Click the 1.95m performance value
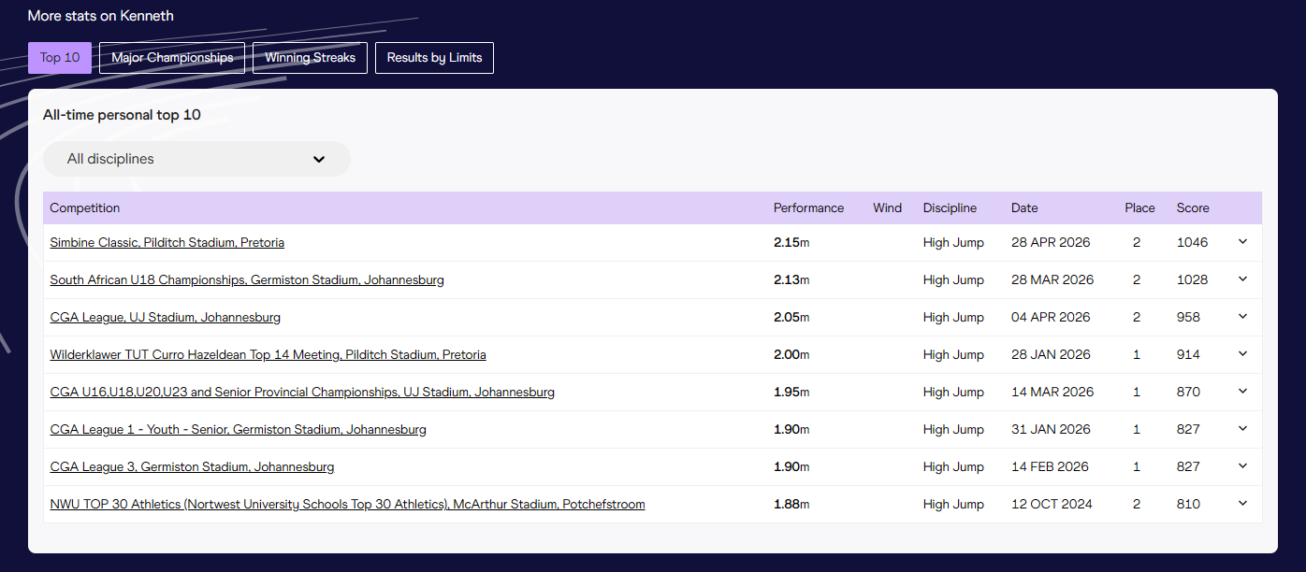 791,392
